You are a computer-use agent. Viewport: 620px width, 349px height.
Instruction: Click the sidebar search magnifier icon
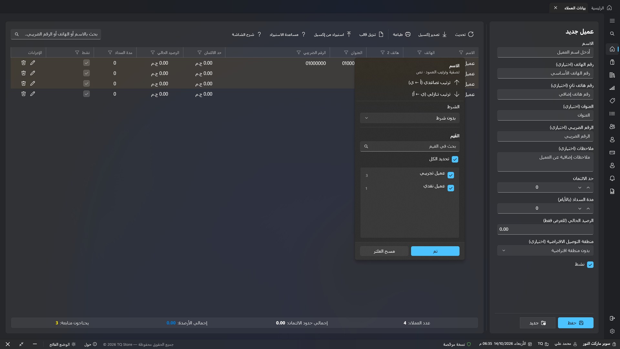612,34
